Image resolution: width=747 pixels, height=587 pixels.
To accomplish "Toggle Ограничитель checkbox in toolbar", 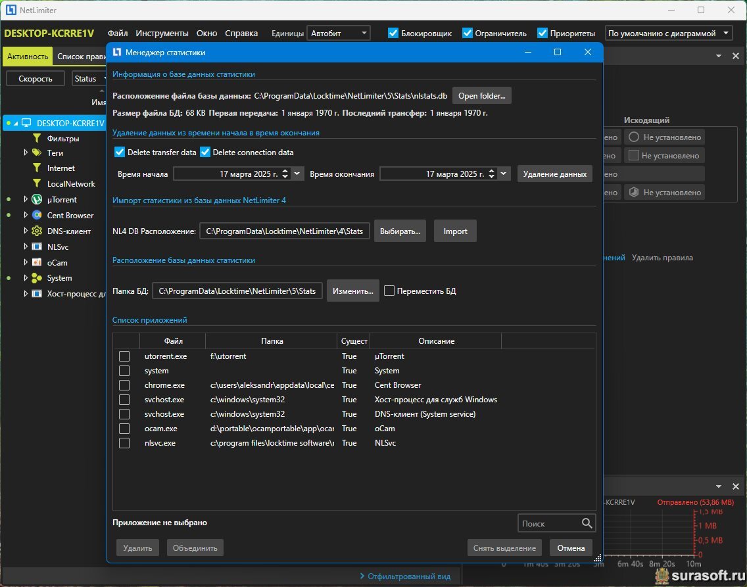I will click(468, 34).
